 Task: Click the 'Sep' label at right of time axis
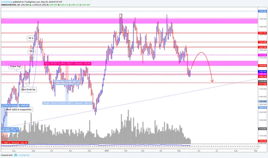[x=256, y=151]
